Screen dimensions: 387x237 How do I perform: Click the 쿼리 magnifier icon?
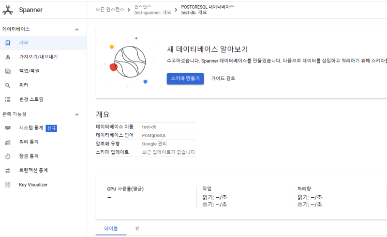8,85
